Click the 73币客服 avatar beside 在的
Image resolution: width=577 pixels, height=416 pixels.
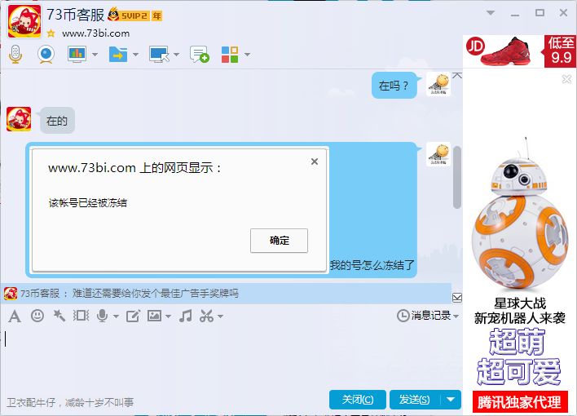click(x=19, y=119)
